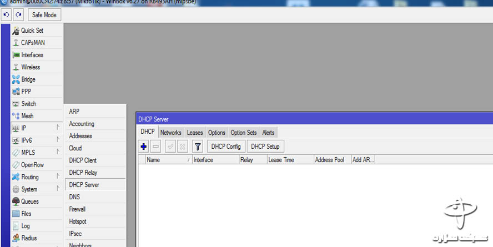
Task: Switch to the Alerts tab
Action: point(268,133)
